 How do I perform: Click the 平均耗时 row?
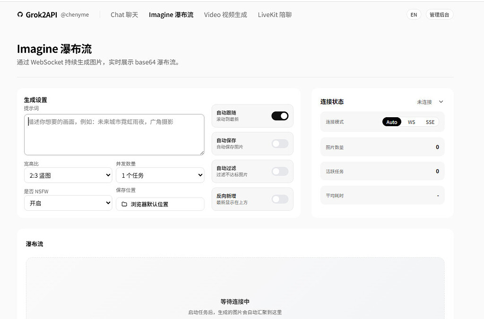(x=382, y=195)
